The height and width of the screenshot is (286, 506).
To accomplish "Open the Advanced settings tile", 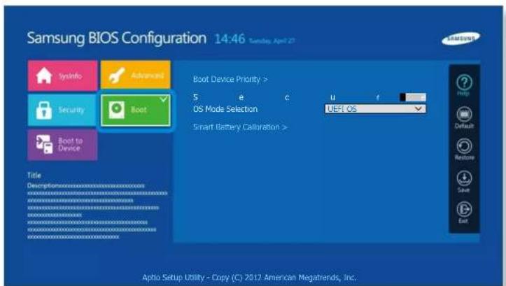I will coord(136,75).
